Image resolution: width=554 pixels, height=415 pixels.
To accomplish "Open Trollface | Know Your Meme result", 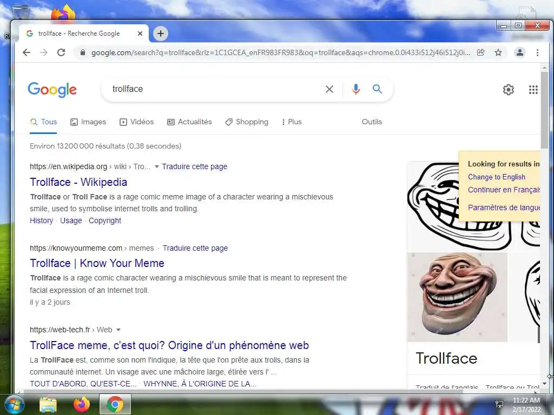I will click(x=97, y=263).
